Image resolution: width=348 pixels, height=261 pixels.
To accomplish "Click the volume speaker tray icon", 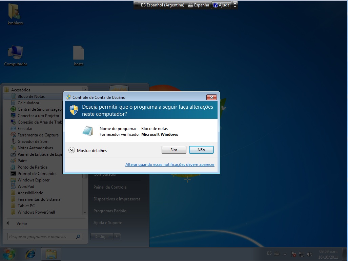I will 309,254.
